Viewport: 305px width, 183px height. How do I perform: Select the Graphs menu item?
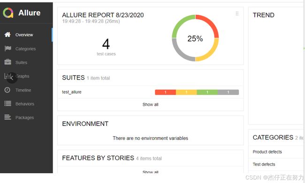pyautogui.click(x=23, y=76)
